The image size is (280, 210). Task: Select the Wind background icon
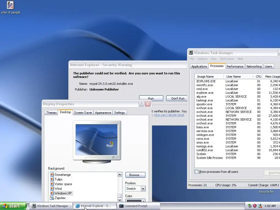pyautogui.click(x=52, y=189)
